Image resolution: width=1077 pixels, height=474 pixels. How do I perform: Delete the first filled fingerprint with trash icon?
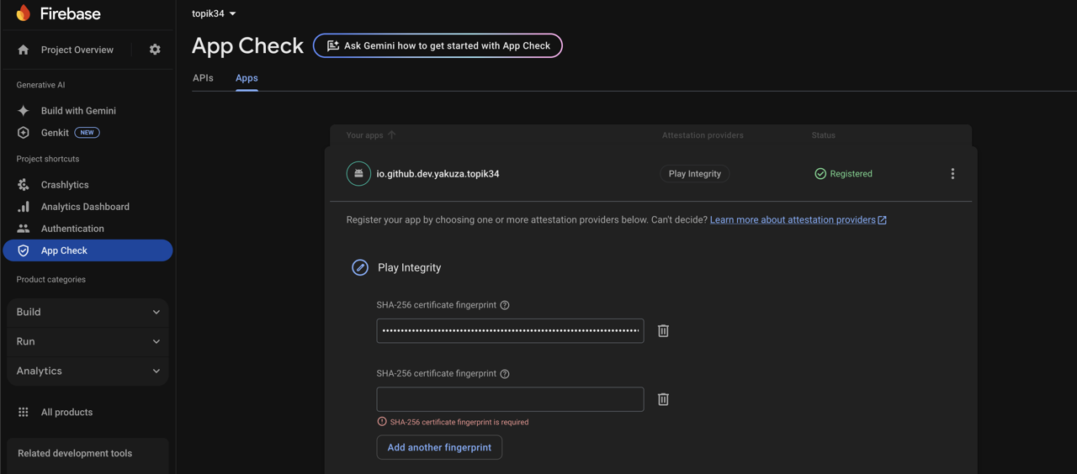663,330
